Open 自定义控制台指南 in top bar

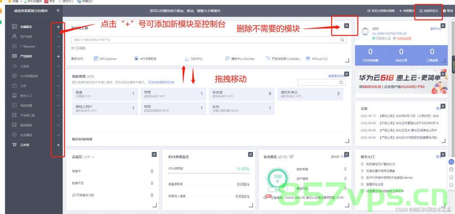pyautogui.click(x=381, y=11)
